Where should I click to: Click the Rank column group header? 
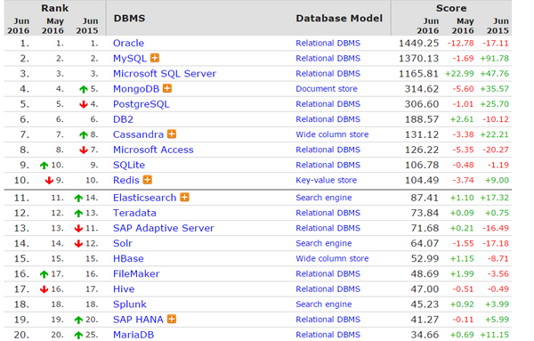[x=55, y=8]
